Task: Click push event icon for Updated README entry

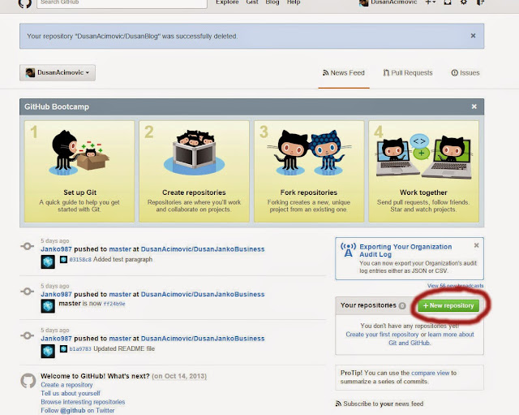Action: pos(27,335)
